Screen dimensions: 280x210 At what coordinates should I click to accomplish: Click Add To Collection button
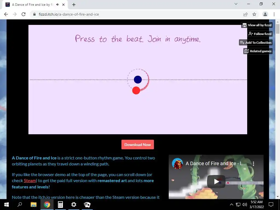[x=256, y=42]
